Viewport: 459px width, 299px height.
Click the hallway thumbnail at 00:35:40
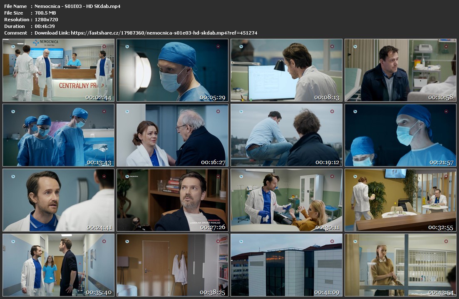click(58, 265)
